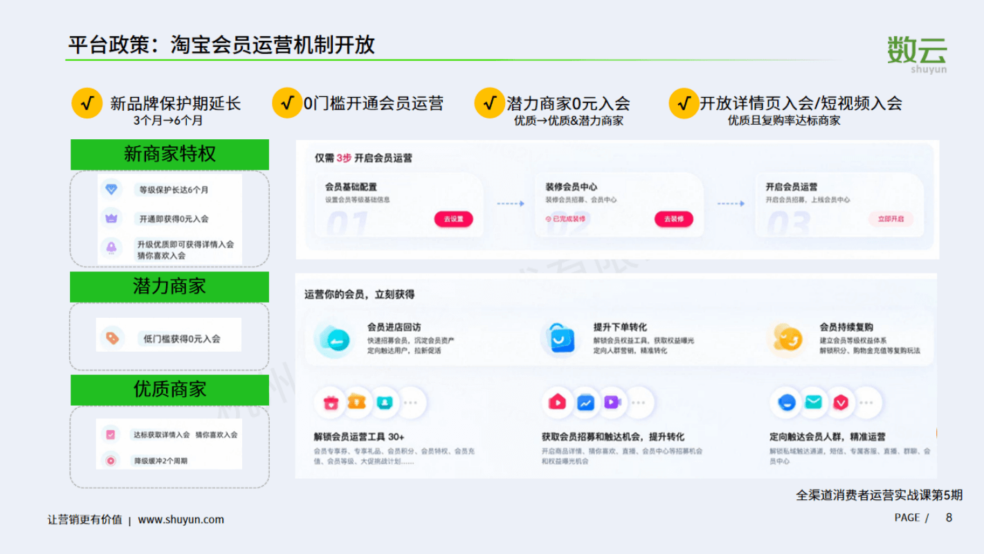This screenshot has width=984, height=554.
Task: Click the yellow checkmark beside 潜力商家0元入会
Action: [489, 104]
